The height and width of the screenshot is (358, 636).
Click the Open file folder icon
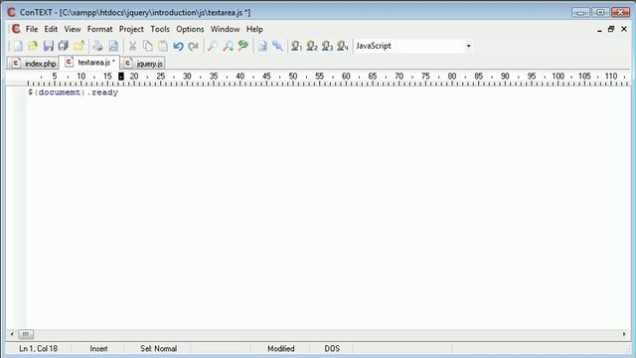pos(33,46)
